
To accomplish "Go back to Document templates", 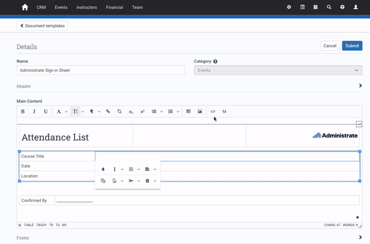I will coord(42,26).
